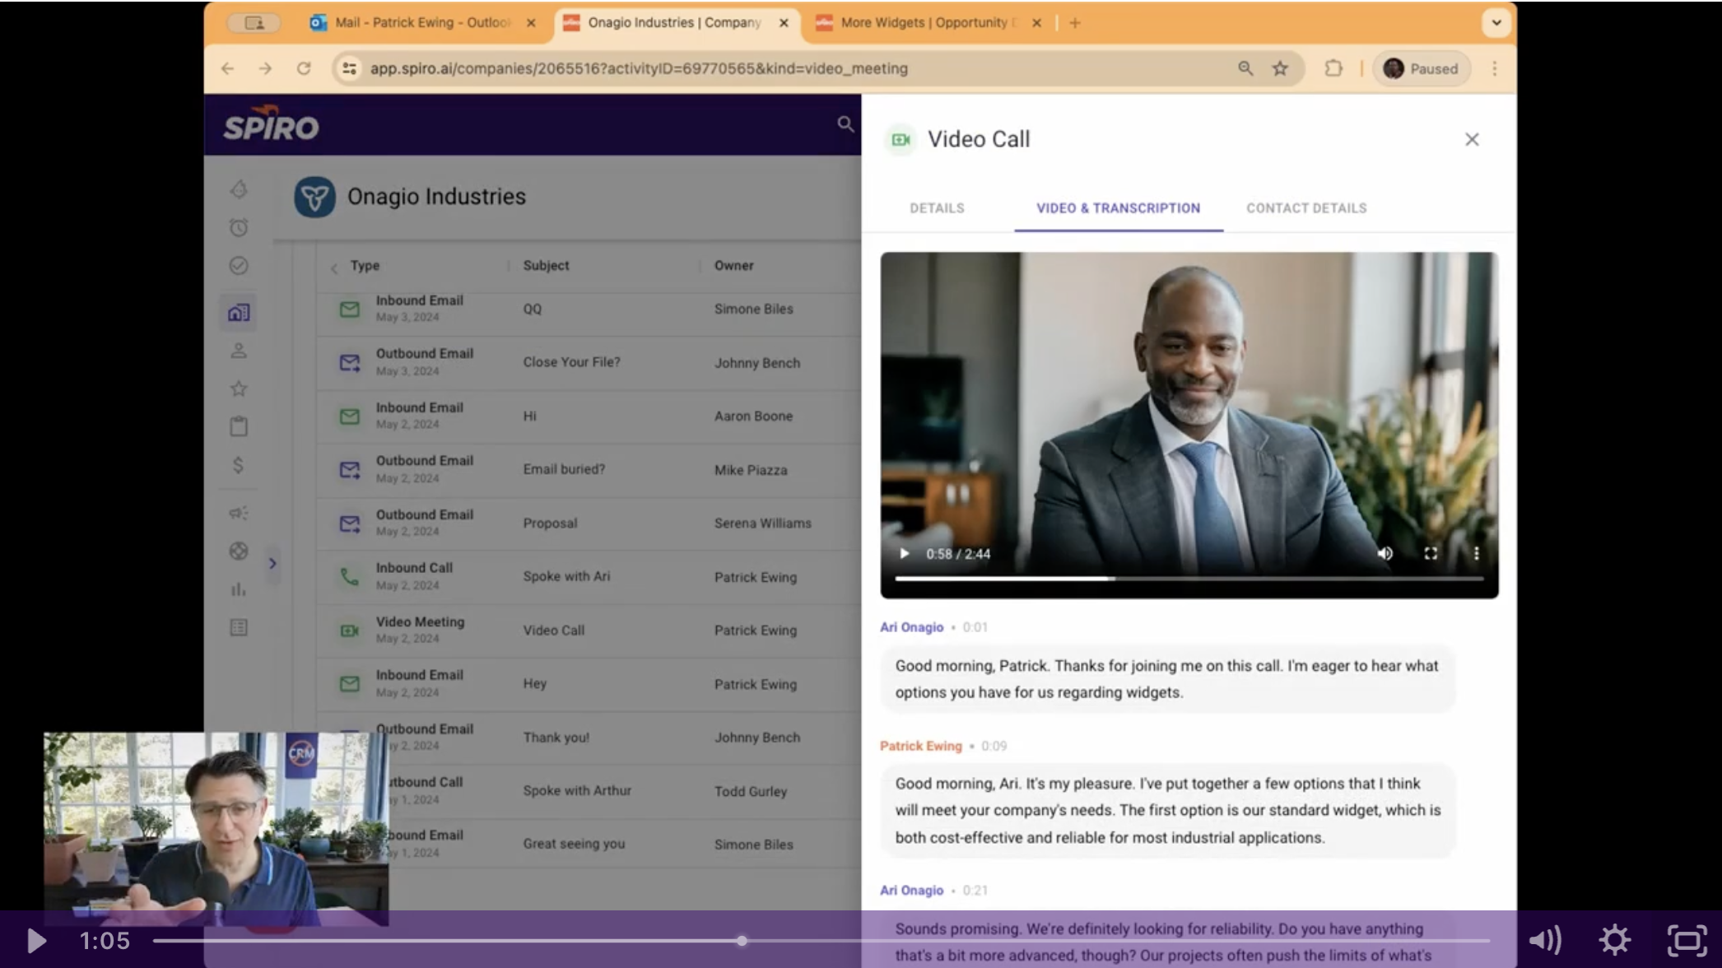Click the Onagio Industries company logo

[x=314, y=197]
